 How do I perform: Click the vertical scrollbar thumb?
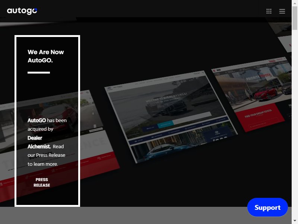295,18
